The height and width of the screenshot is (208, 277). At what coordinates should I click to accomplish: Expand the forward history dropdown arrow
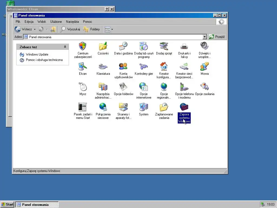pos(47,29)
